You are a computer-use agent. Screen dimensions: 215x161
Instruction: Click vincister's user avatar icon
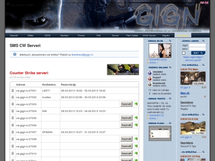150,73
